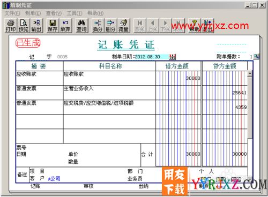
Task: Open 预览 print preview from the toolbar
Action: [24, 26]
